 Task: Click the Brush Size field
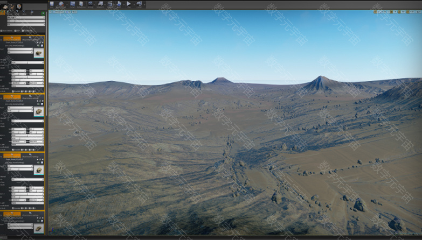pos(26,17)
